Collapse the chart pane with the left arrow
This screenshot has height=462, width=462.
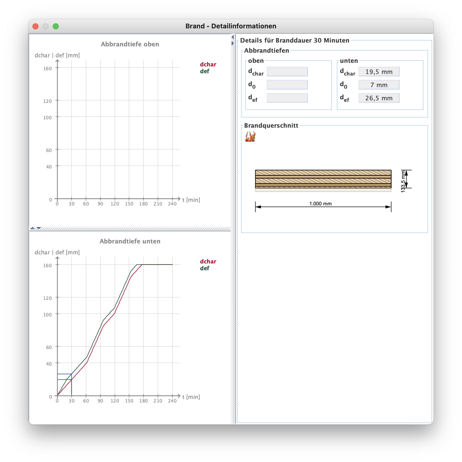click(233, 37)
